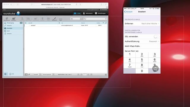Open the Mehr three-dots toolbar menu
190x107 pixels.
(x=61, y=19)
